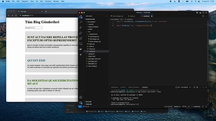Split the editor right
This screenshot has height=121, width=216.
tap(203, 16)
